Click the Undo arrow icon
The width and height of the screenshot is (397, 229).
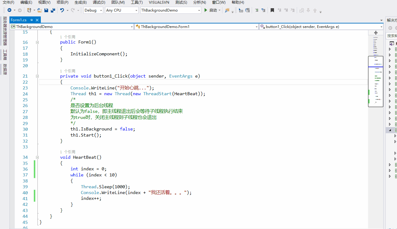62,10
